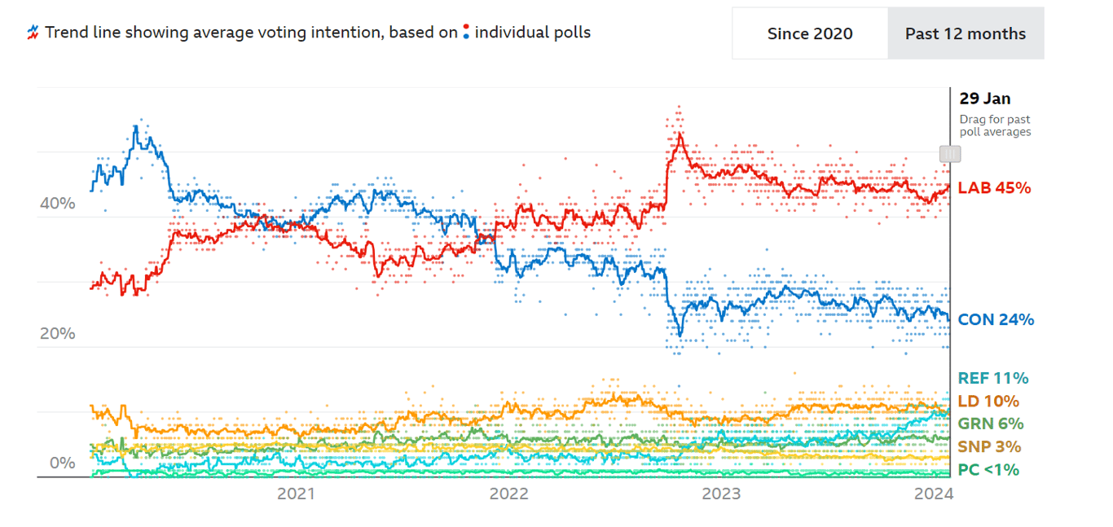Click the trend line legend icon
Screen dimensions: 1113x527
click(33, 33)
